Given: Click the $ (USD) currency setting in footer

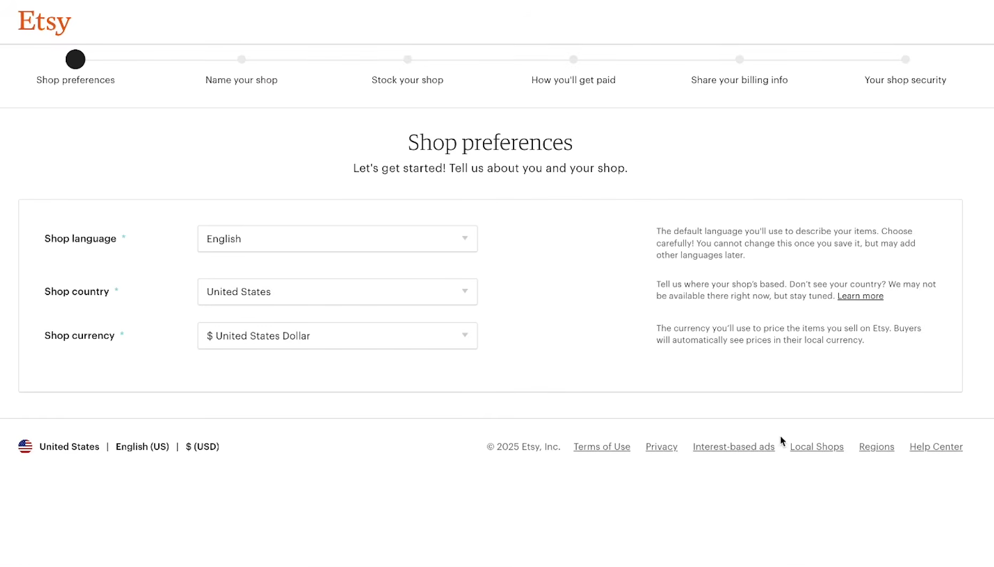Looking at the screenshot, I should (x=202, y=447).
